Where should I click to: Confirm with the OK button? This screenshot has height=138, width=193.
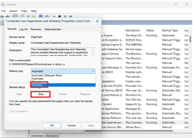pos(52,125)
